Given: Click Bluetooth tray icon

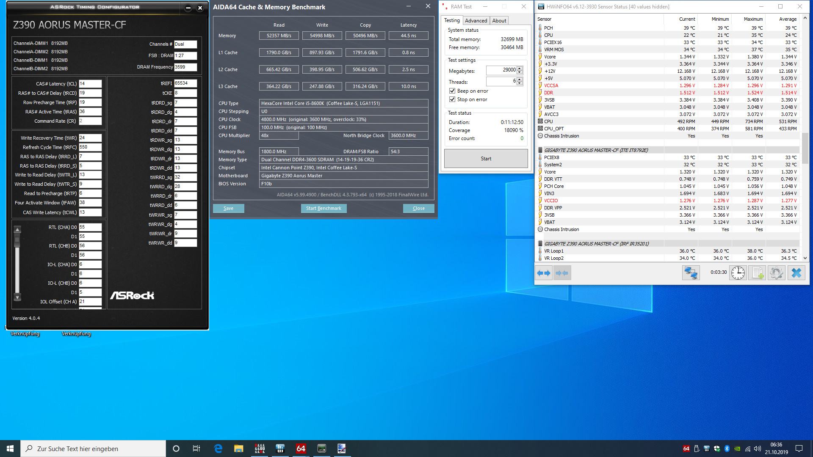Looking at the screenshot, I should (x=727, y=449).
